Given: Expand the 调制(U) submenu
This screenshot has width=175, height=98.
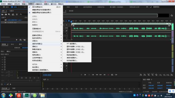Looking at the screenshot, I should [x=45, y=47].
